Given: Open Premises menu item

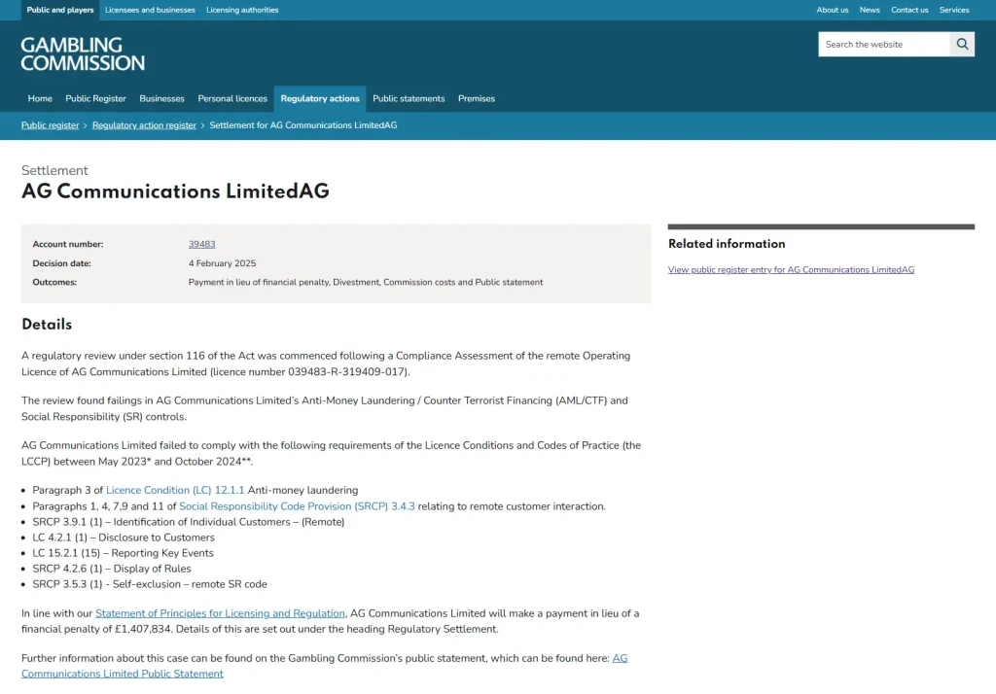Looking at the screenshot, I should [477, 98].
